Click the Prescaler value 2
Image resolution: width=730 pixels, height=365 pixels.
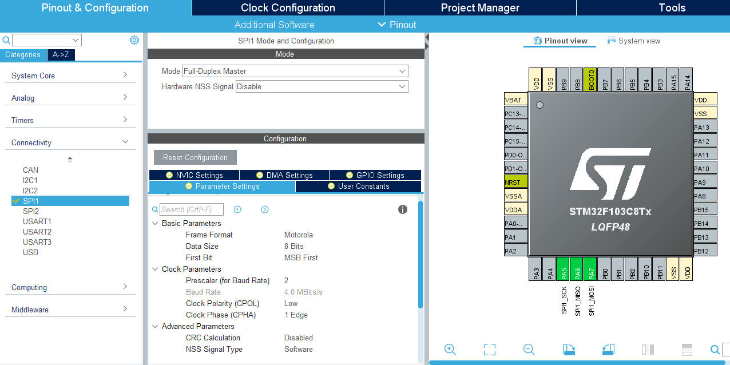coord(286,280)
